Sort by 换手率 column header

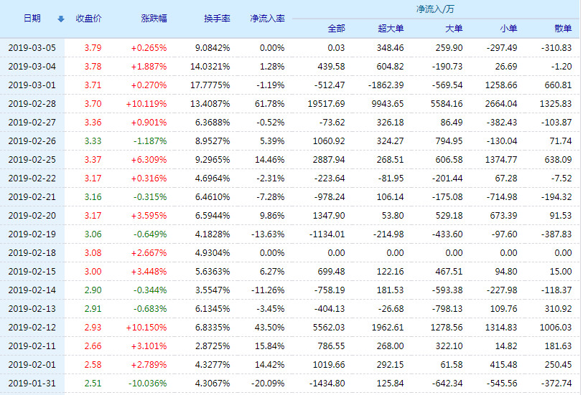[x=217, y=18]
